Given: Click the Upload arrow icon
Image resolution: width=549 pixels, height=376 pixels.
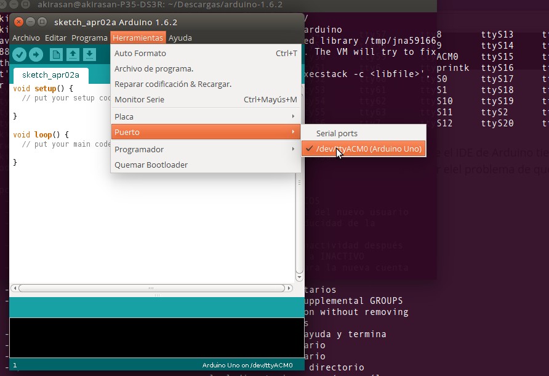Looking at the screenshot, I should point(36,54).
